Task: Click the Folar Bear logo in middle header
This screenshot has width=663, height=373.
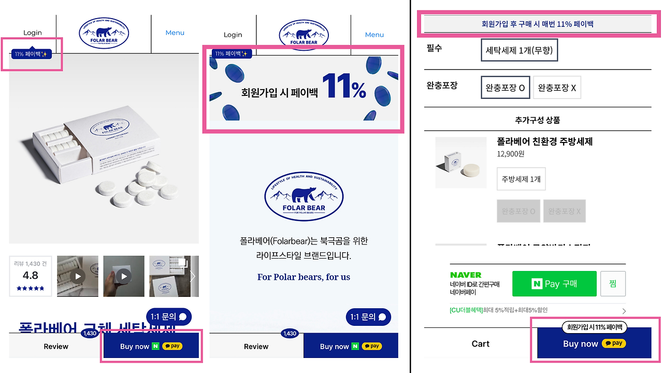Action: pos(304,35)
